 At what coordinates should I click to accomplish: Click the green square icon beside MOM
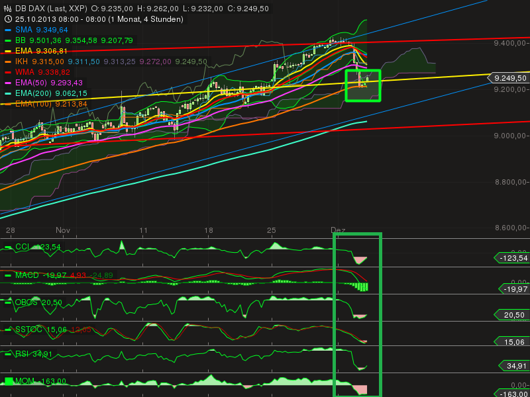pyautogui.click(x=7, y=380)
